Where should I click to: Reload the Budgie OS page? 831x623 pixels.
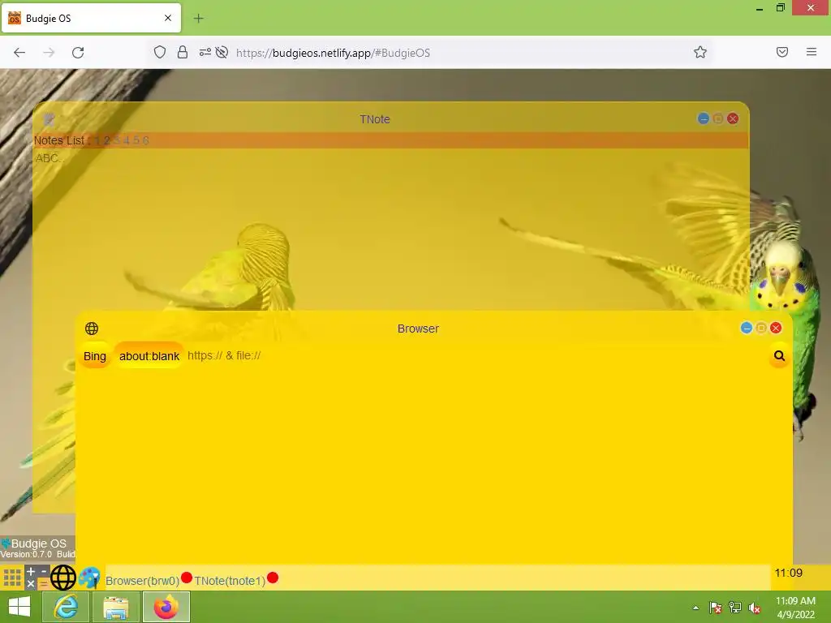point(78,53)
